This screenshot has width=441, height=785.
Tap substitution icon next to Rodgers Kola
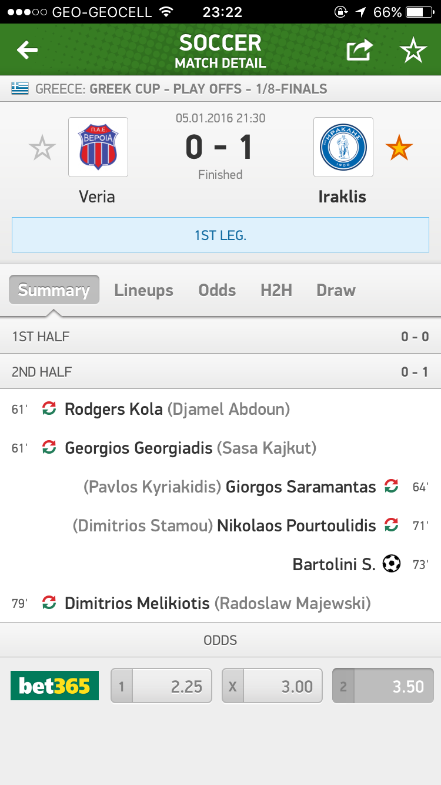coord(49,409)
